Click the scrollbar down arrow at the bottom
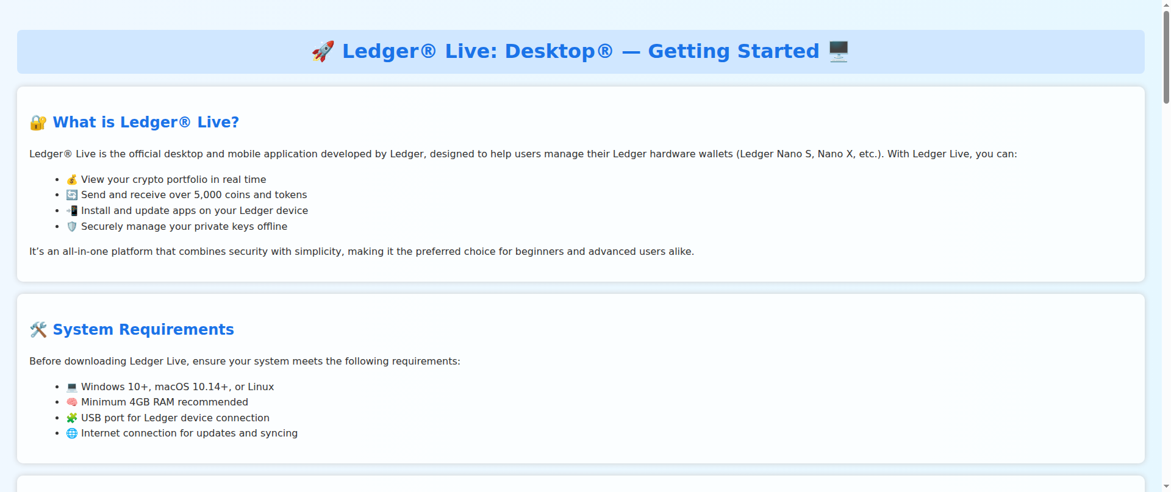This screenshot has width=1171, height=492. coord(1166,488)
